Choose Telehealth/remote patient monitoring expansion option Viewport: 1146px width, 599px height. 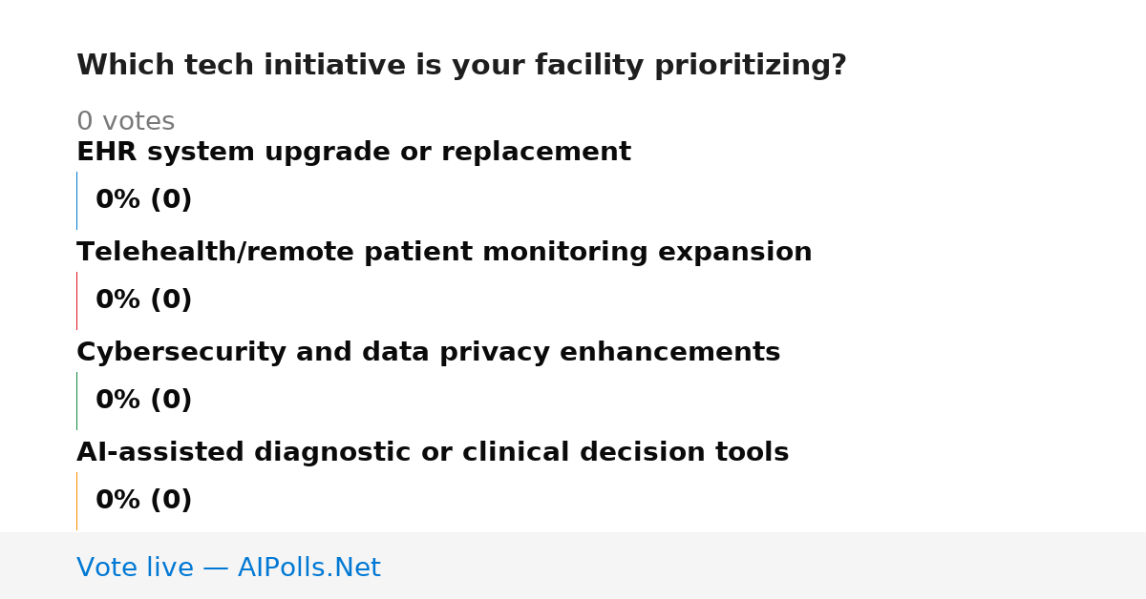(x=444, y=253)
